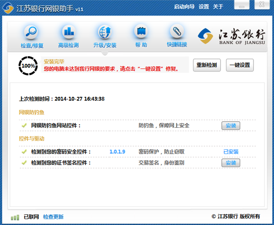Click the Bank of Jiangsu logo
Screen dimensions: 274x225
click(232, 36)
